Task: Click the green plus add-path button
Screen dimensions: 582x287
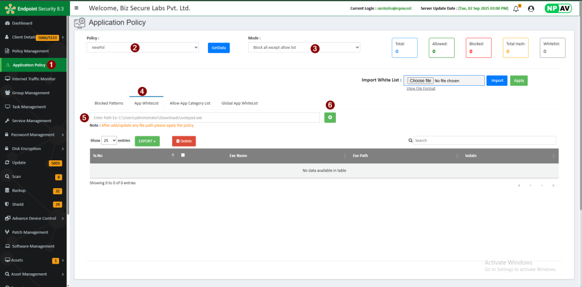Action: (330, 117)
